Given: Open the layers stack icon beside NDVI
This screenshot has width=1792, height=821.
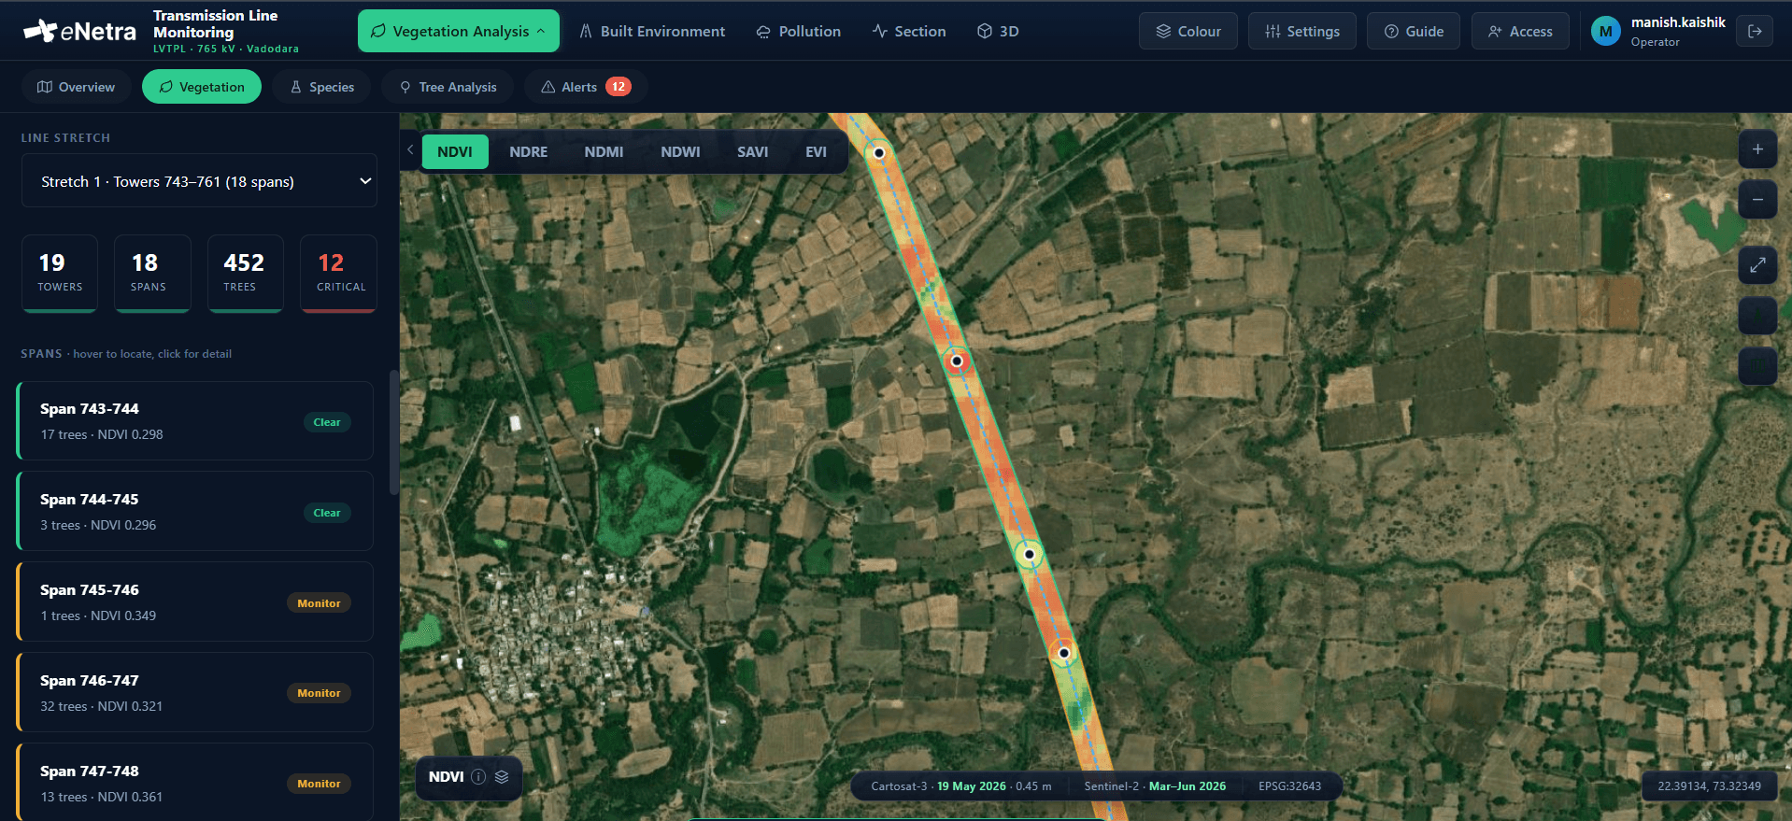Looking at the screenshot, I should tap(502, 777).
